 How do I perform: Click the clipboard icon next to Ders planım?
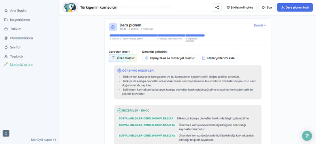[x=113, y=27]
